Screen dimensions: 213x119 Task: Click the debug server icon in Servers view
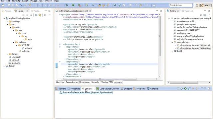(182, 89)
